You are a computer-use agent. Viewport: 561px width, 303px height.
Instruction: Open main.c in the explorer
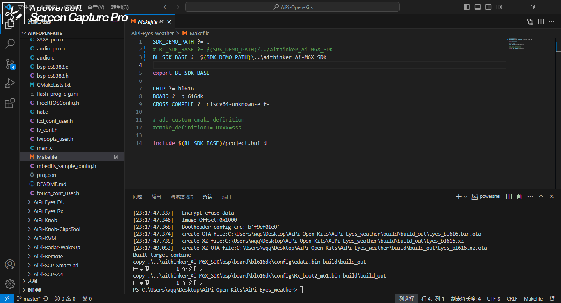72,148
